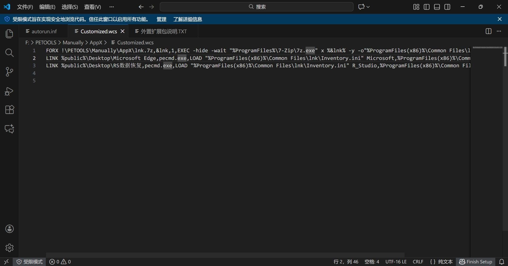Image resolution: width=508 pixels, height=266 pixels.
Task: Open the Run and Debug view
Action: 10,91
